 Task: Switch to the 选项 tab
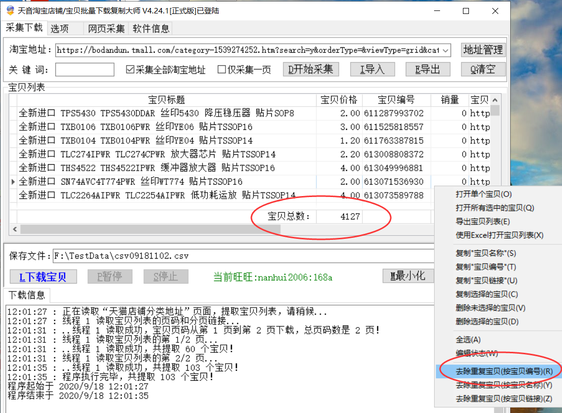coord(59,29)
